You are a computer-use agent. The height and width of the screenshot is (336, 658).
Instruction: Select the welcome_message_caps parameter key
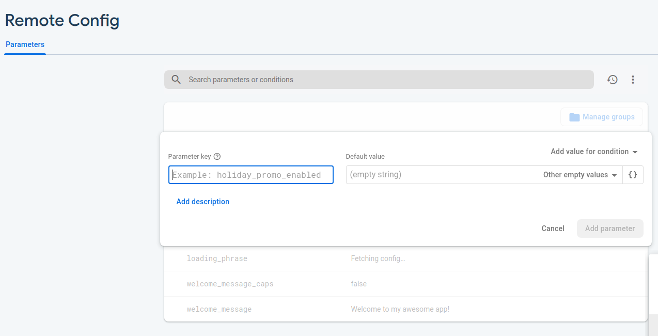coord(230,284)
